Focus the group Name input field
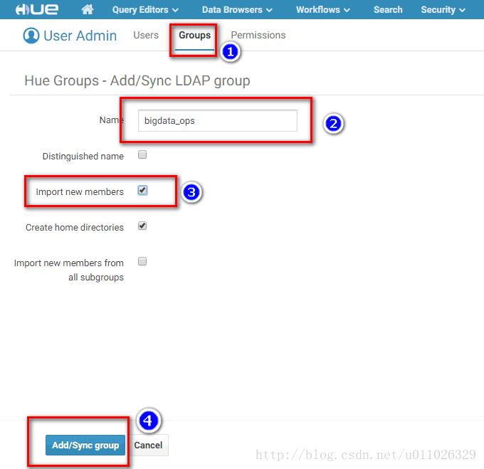 [218, 121]
